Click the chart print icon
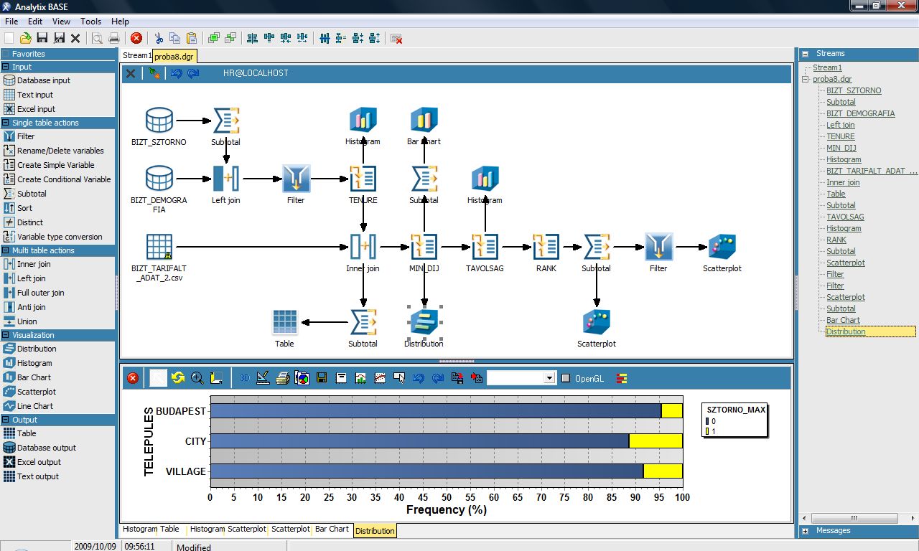Image resolution: width=919 pixels, height=551 pixels. (283, 377)
